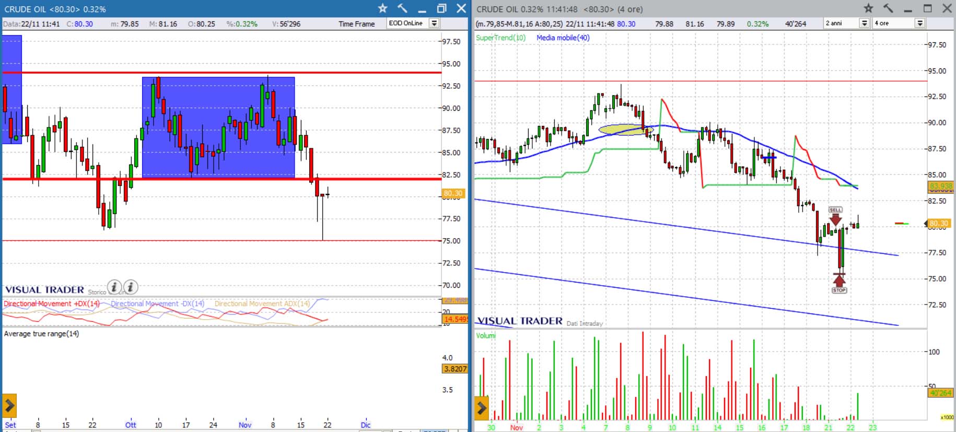
Task: Click the STOP signal marker on right chart
Action: pyautogui.click(x=839, y=284)
